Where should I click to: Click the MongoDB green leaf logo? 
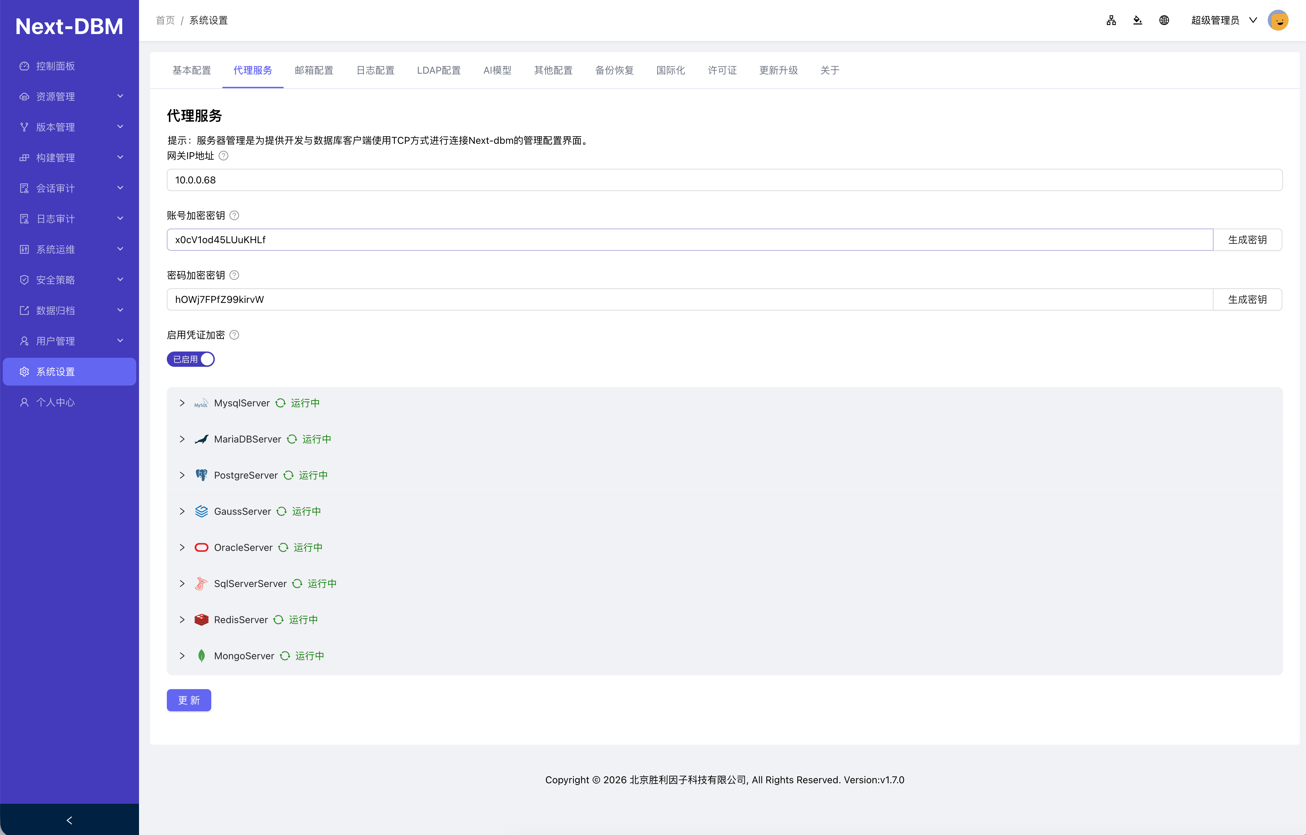[201, 656]
